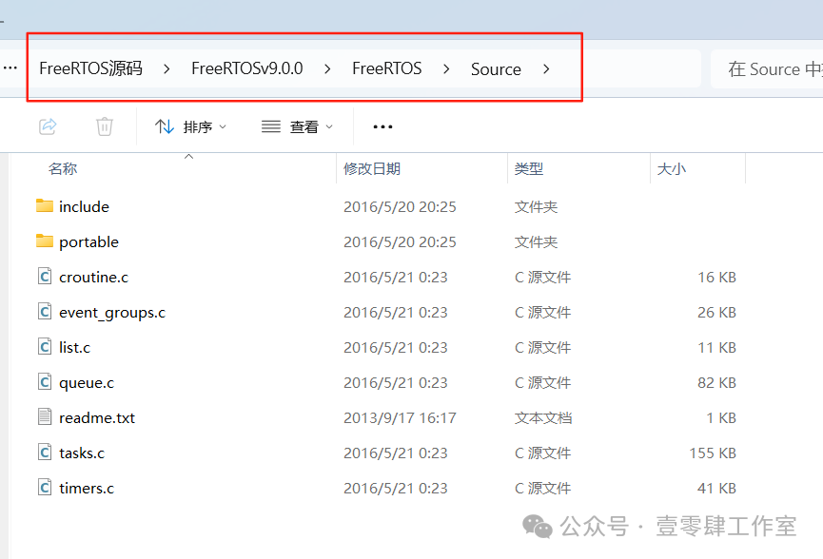Select the list.c file icon
Screen dimensions: 823x559
pyautogui.click(x=45, y=347)
